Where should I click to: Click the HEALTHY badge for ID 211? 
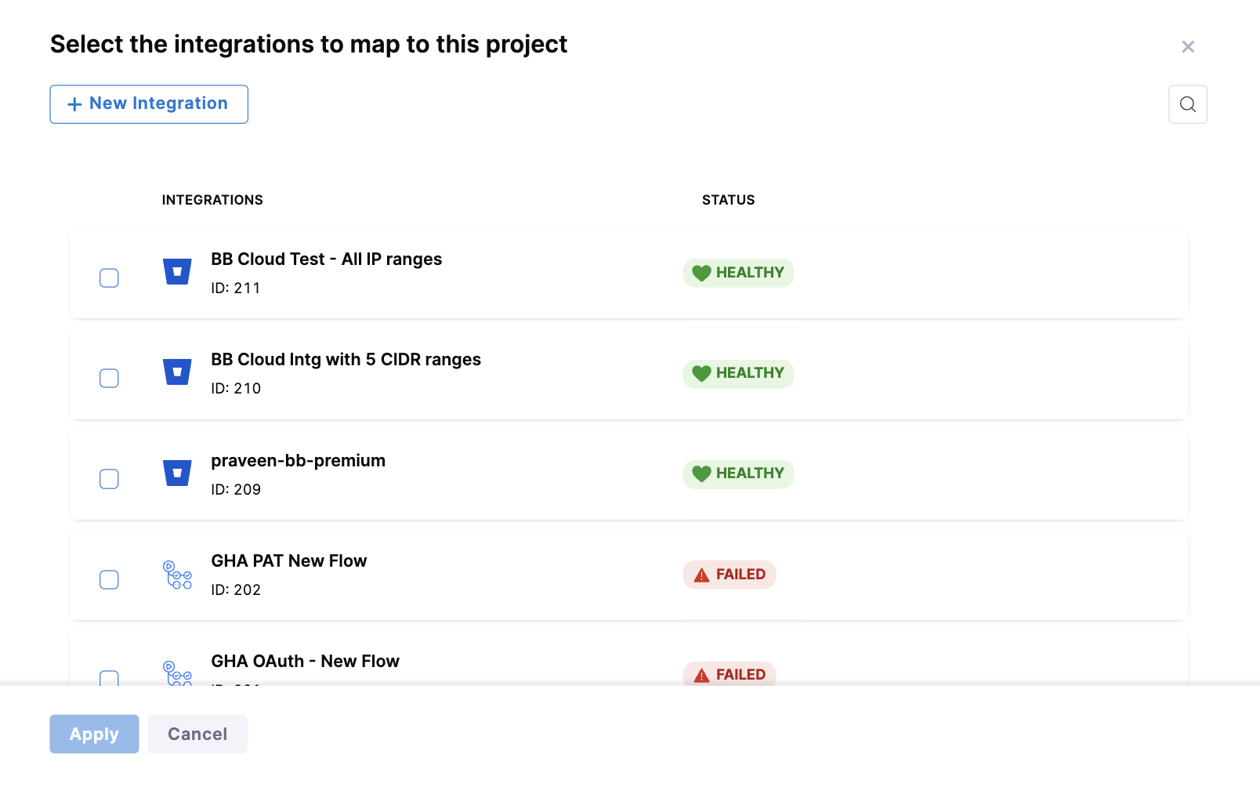(738, 273)
